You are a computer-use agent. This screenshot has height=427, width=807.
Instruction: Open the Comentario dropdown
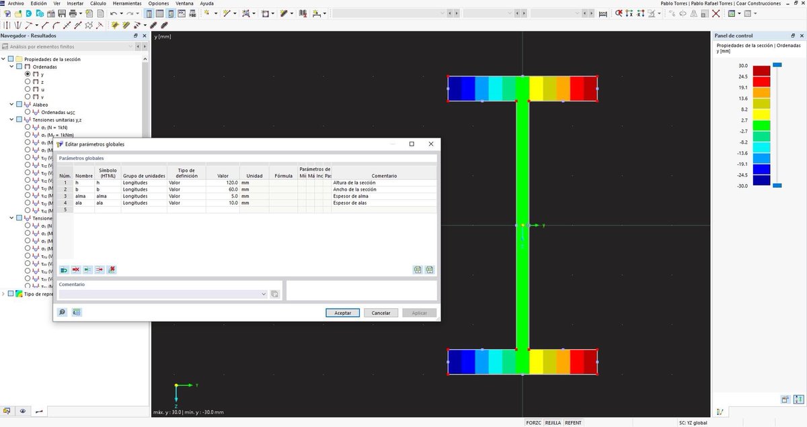click(x=264, y=293)
